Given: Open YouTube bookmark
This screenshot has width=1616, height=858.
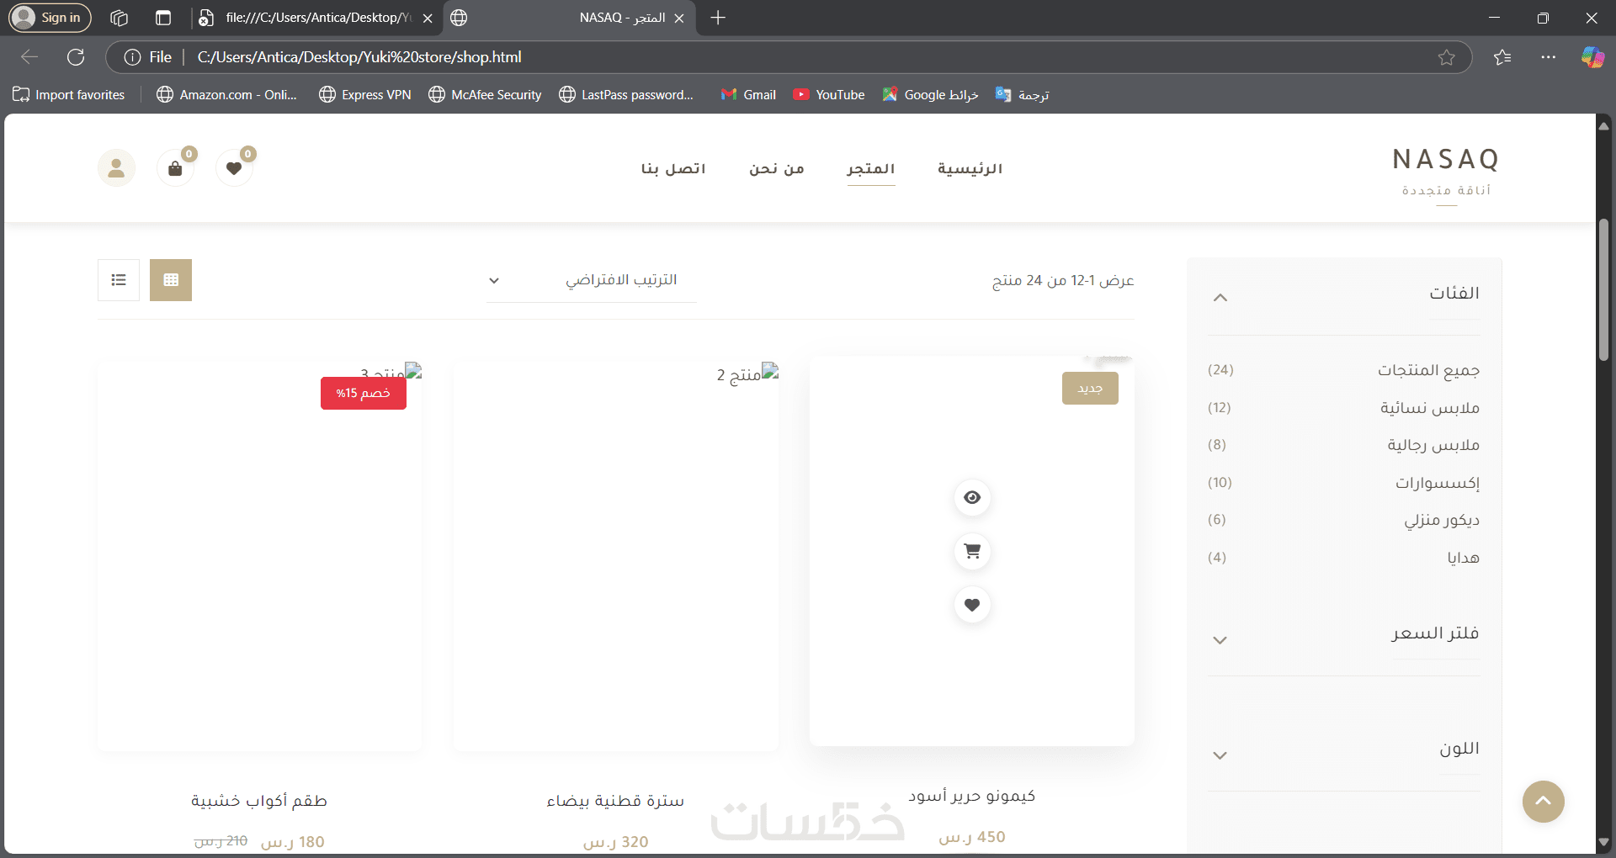Looking at the screenshot, I should (829, 95).
